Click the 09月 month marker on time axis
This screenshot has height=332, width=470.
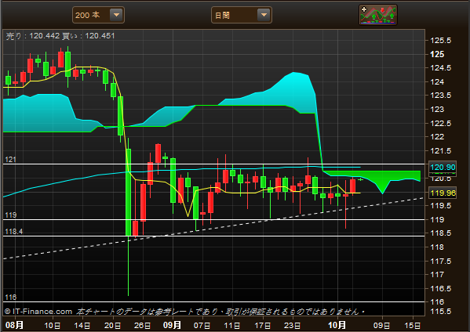click(x=172, y=325)
